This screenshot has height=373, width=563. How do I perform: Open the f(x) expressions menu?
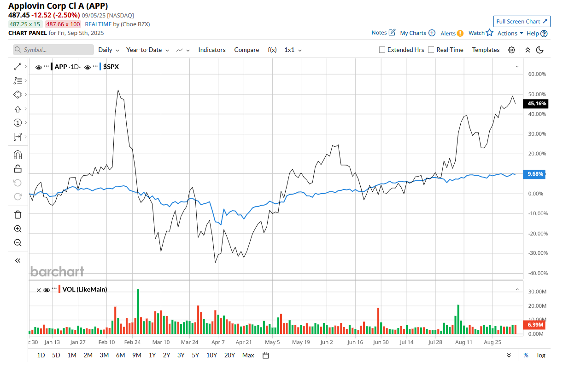pyautogui.click(x=272, y=50)
